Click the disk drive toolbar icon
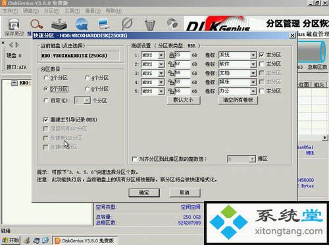Image resolution: width=329 pixels, height=245 pixels. pyautogui.click(x=59, y=24)
